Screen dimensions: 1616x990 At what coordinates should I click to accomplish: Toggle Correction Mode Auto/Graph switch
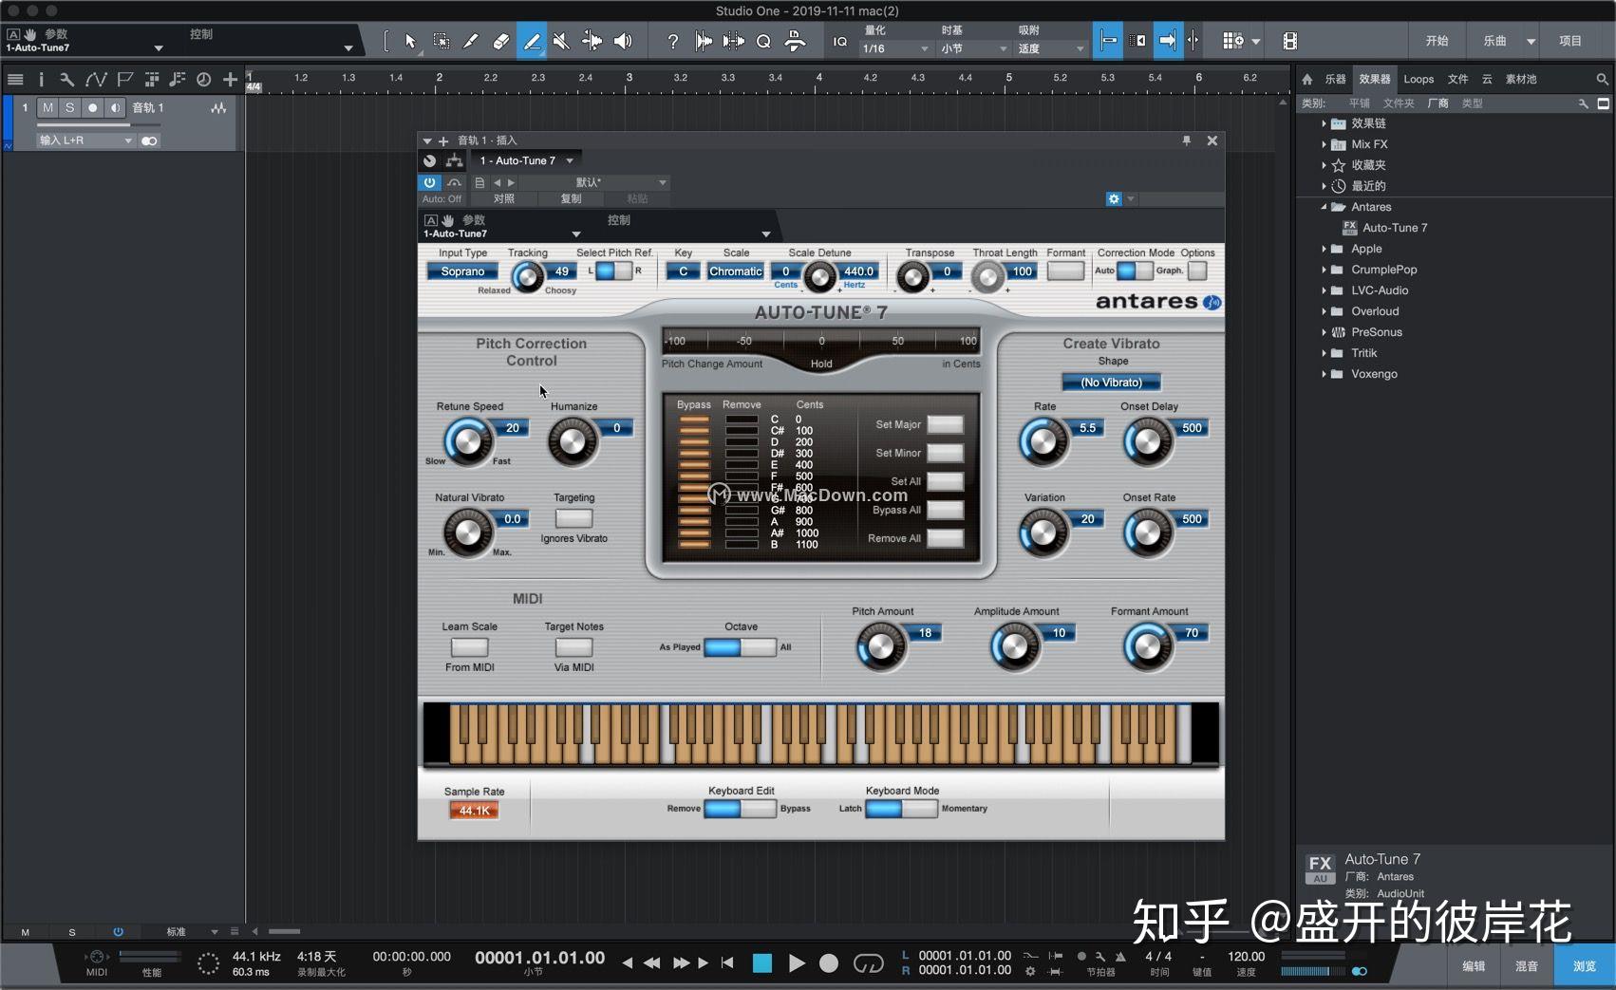click(1135, 271)
